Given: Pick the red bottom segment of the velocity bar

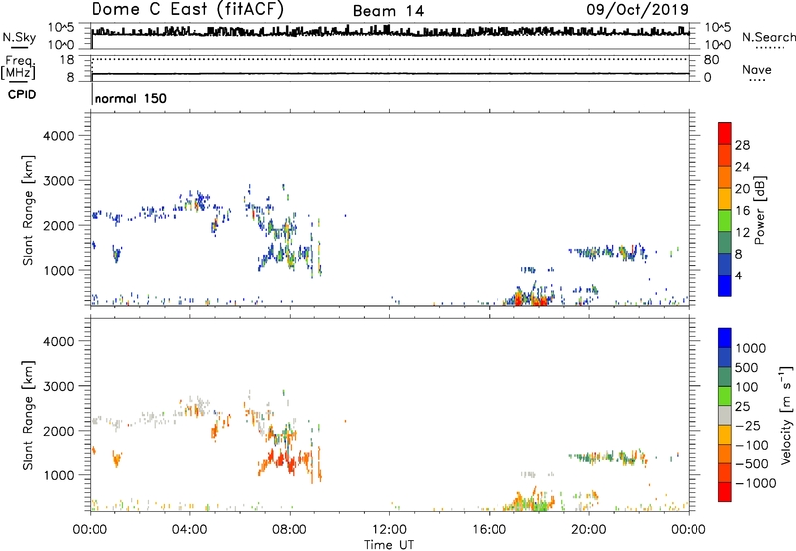Looking at the screenshot, I should 725,492.
